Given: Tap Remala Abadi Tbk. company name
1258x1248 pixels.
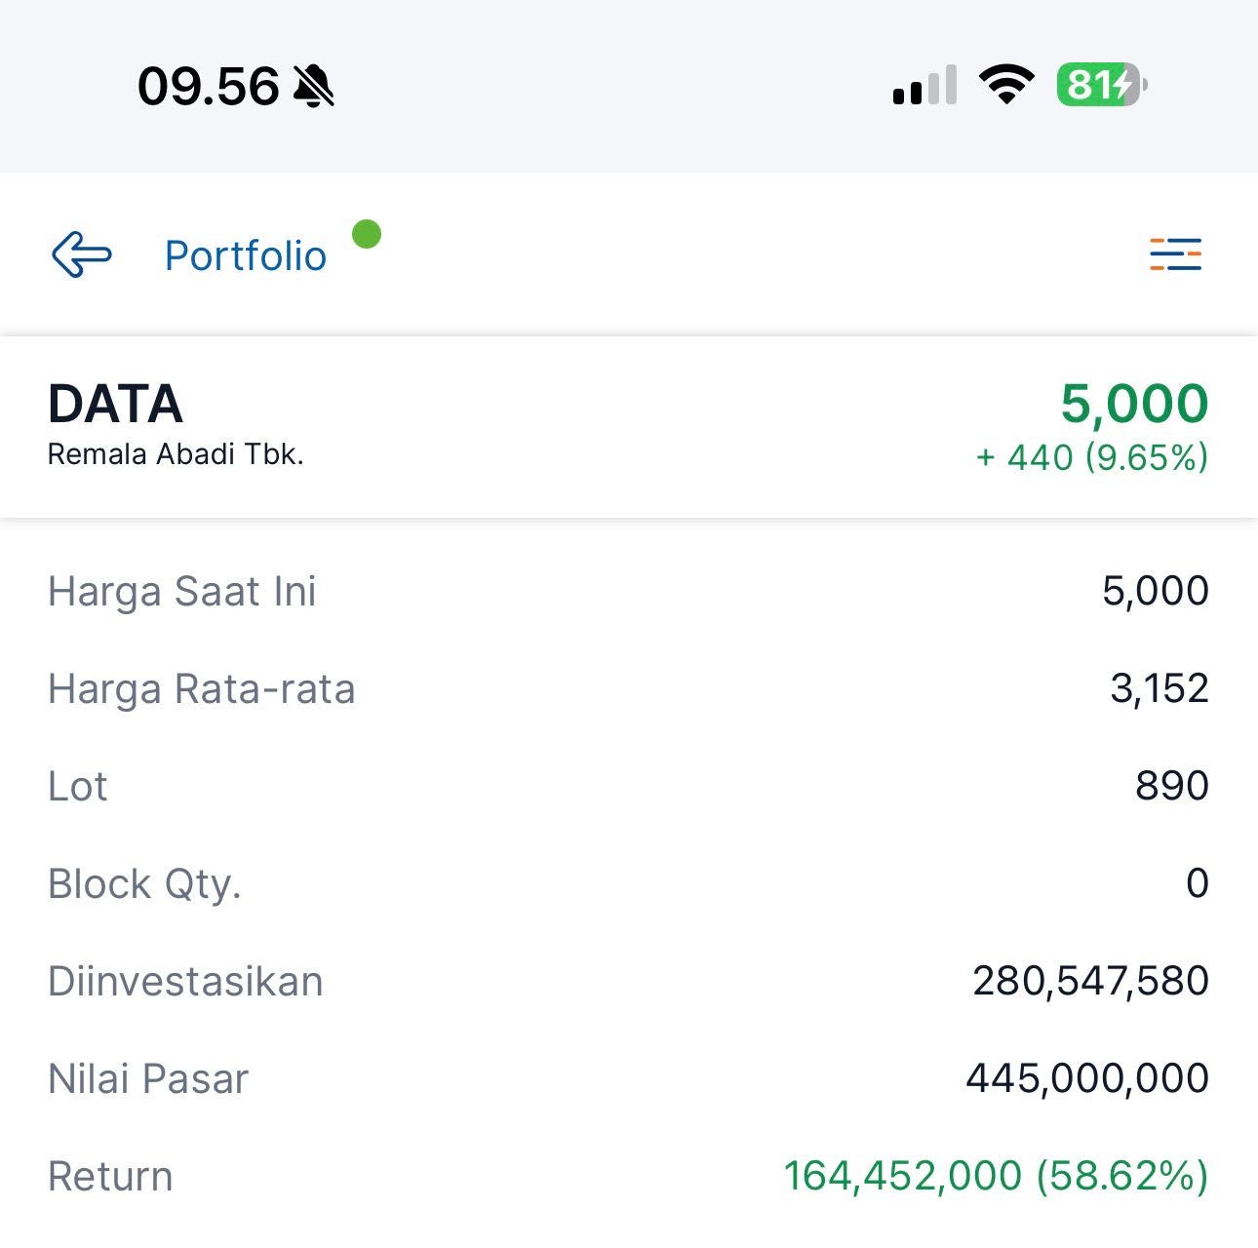Looking at the screenshot, I should click(176, 454).
